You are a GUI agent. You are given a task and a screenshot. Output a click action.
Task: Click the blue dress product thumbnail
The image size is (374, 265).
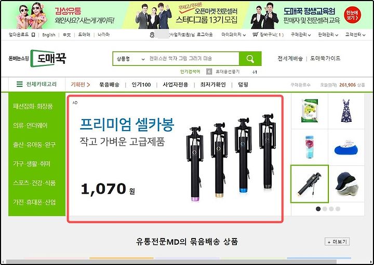(x=346, y=111)
